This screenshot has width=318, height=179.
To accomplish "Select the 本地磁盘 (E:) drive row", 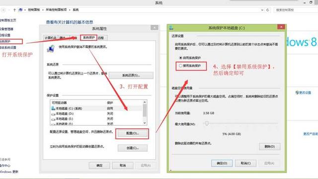I will point(96,119).
